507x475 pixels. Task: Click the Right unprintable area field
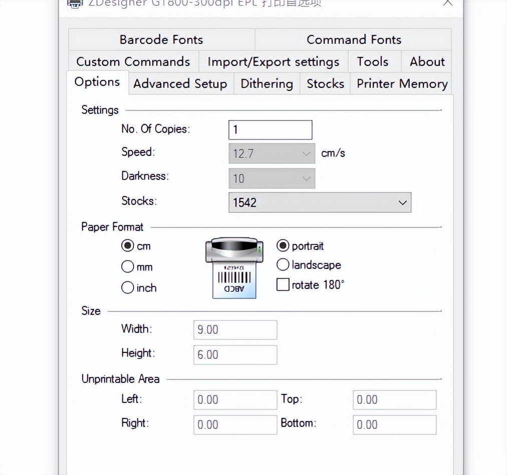[x=235, y=424]
